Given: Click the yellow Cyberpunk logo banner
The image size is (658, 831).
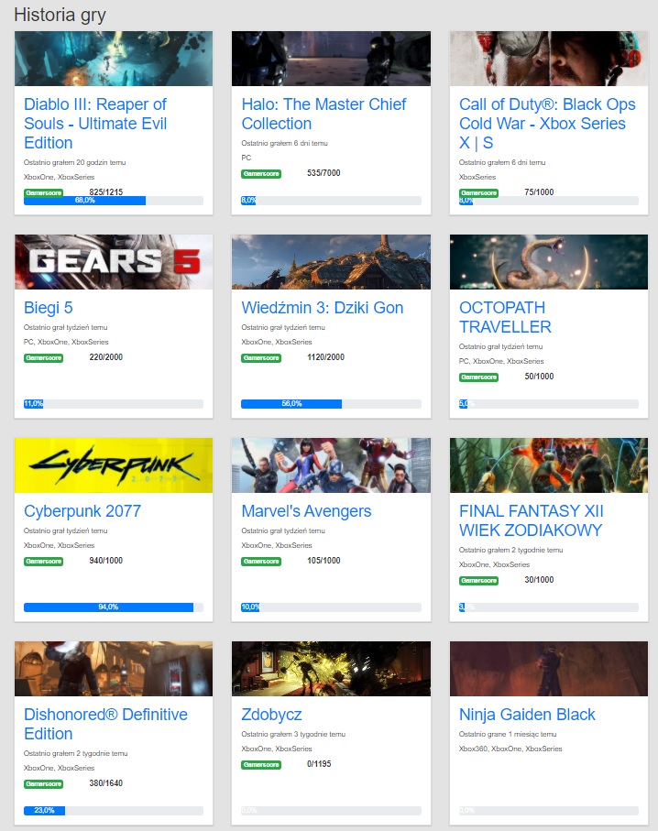Looking at the screenshot, I should tap(114, 465).
